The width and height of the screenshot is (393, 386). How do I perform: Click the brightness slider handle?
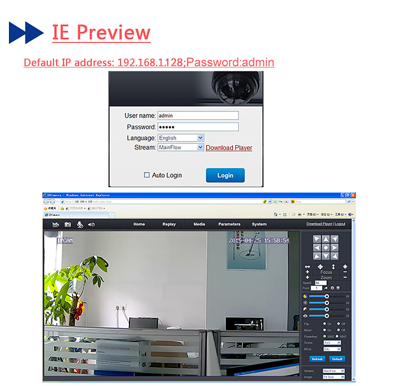click(327, 303)
